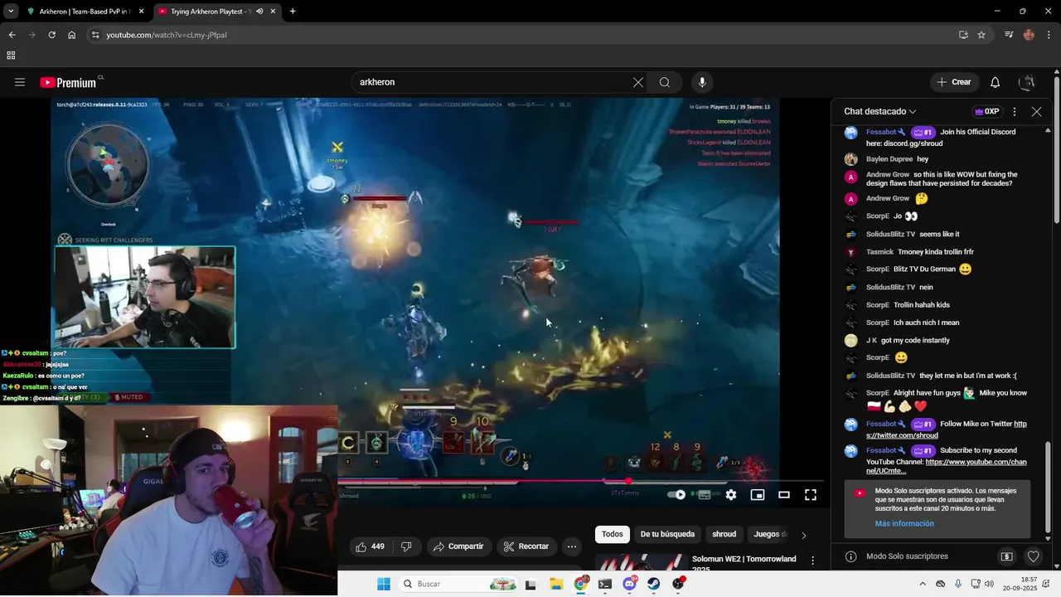Select the shroud filter chip
The image size is (1061, 597).
724,534
